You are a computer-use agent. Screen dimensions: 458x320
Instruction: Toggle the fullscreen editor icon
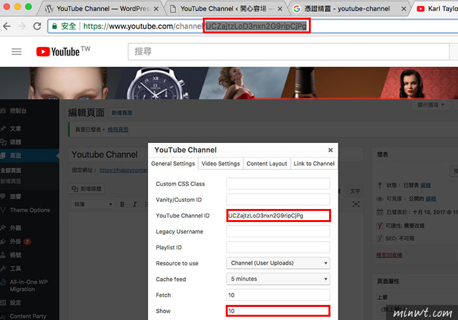[356, 204]
